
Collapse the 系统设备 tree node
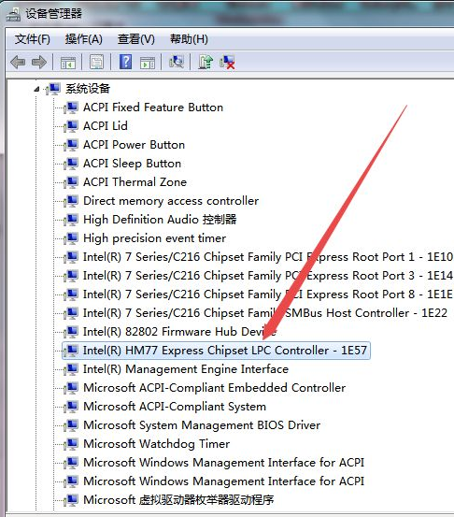click(37, 89)
